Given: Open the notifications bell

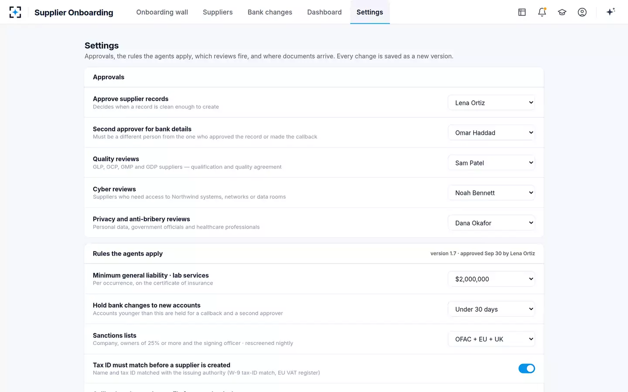Looking at the screenshot, I should 542,12.
